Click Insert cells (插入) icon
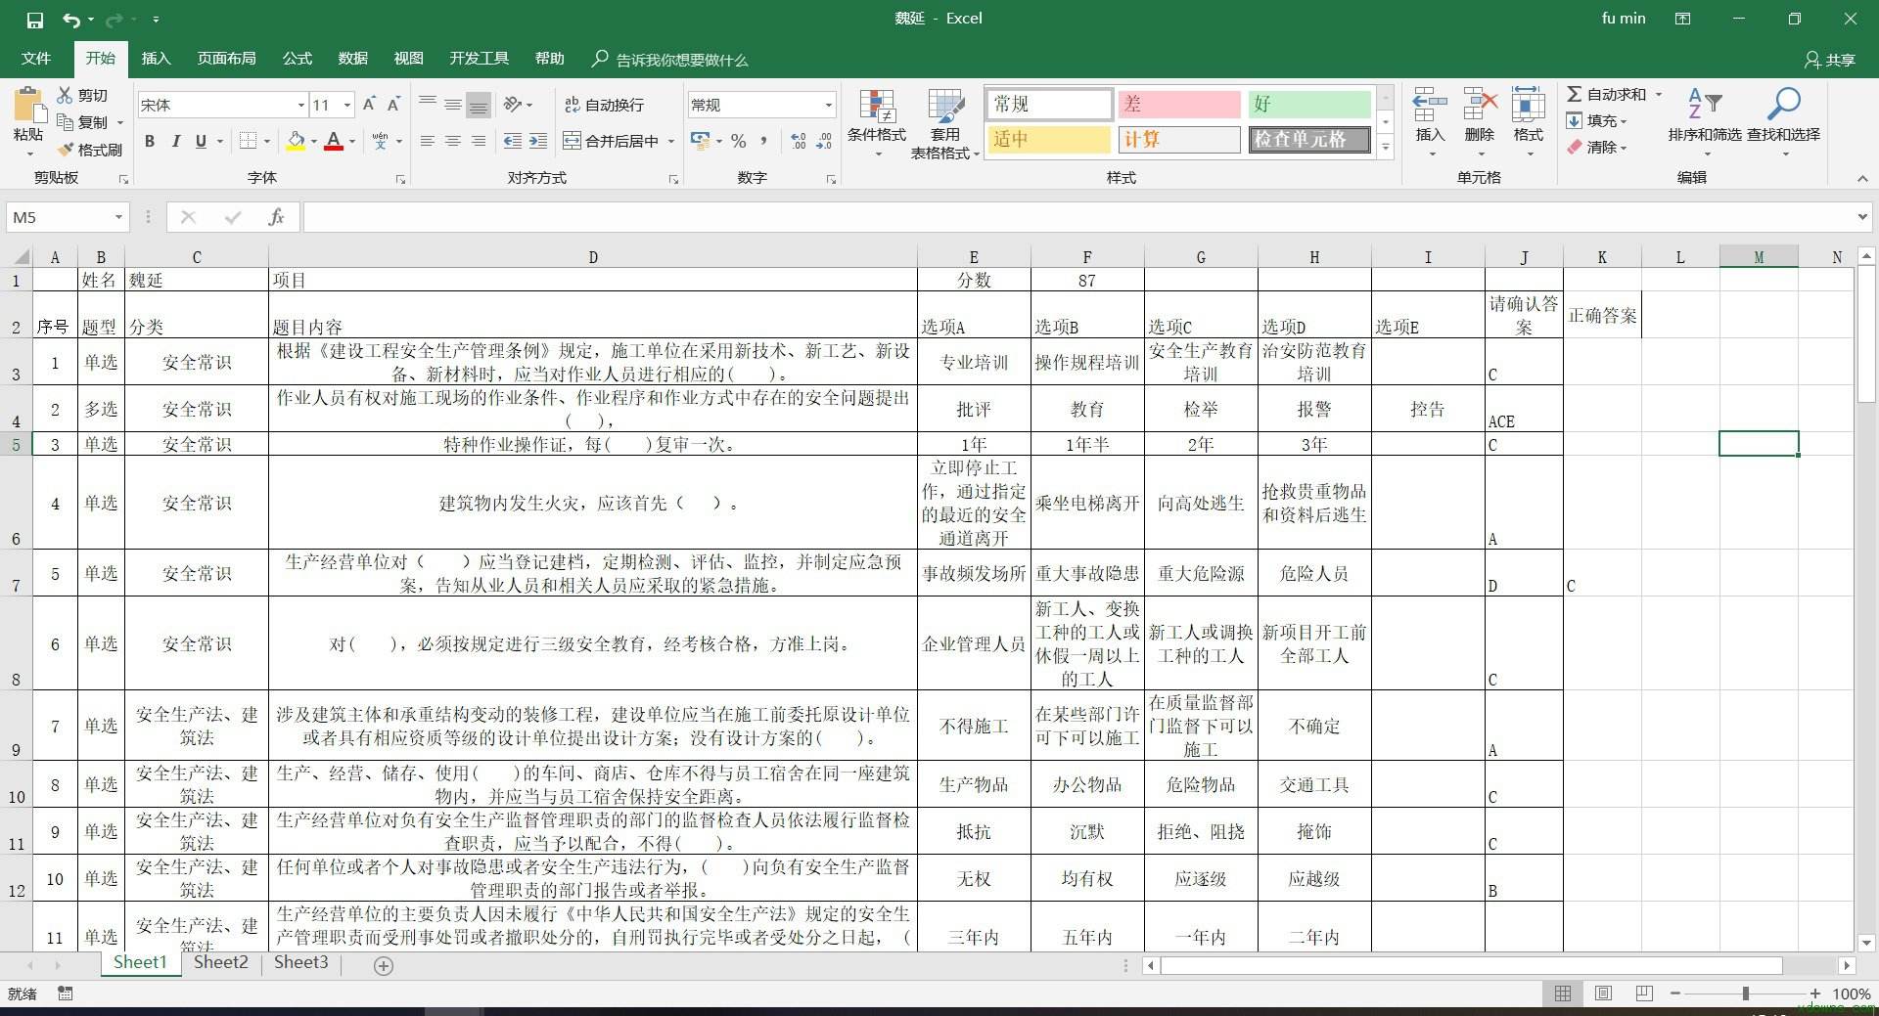 coord(1430,106)
